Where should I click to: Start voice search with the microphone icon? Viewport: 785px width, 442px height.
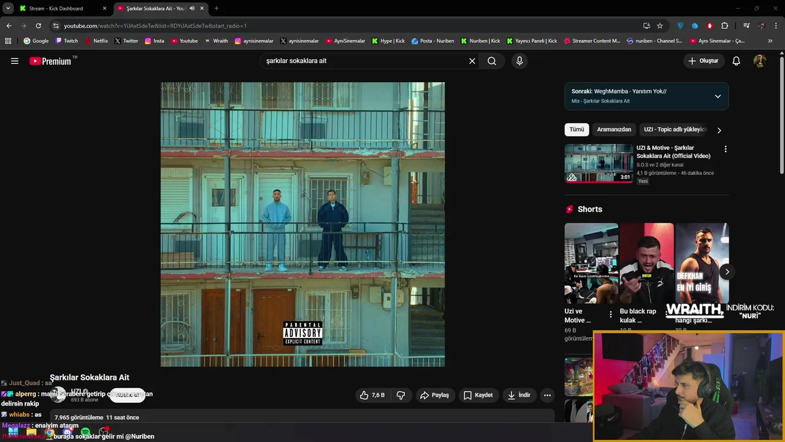tap(519, 61)
